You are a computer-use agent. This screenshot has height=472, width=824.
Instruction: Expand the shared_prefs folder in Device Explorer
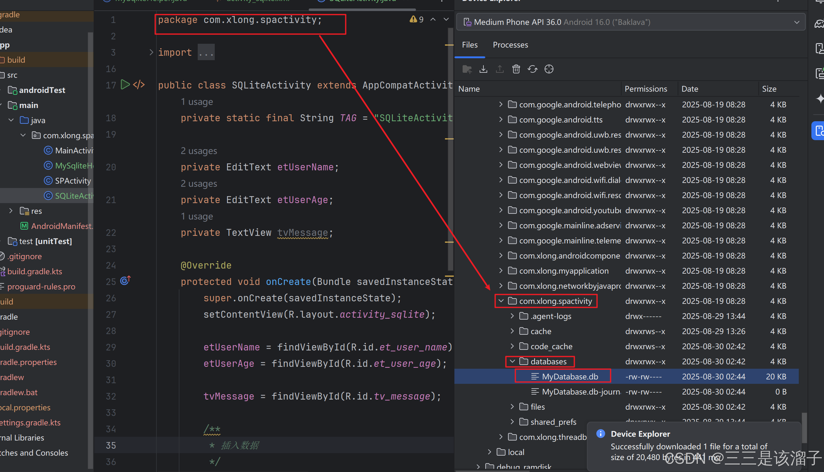[512, 422]
